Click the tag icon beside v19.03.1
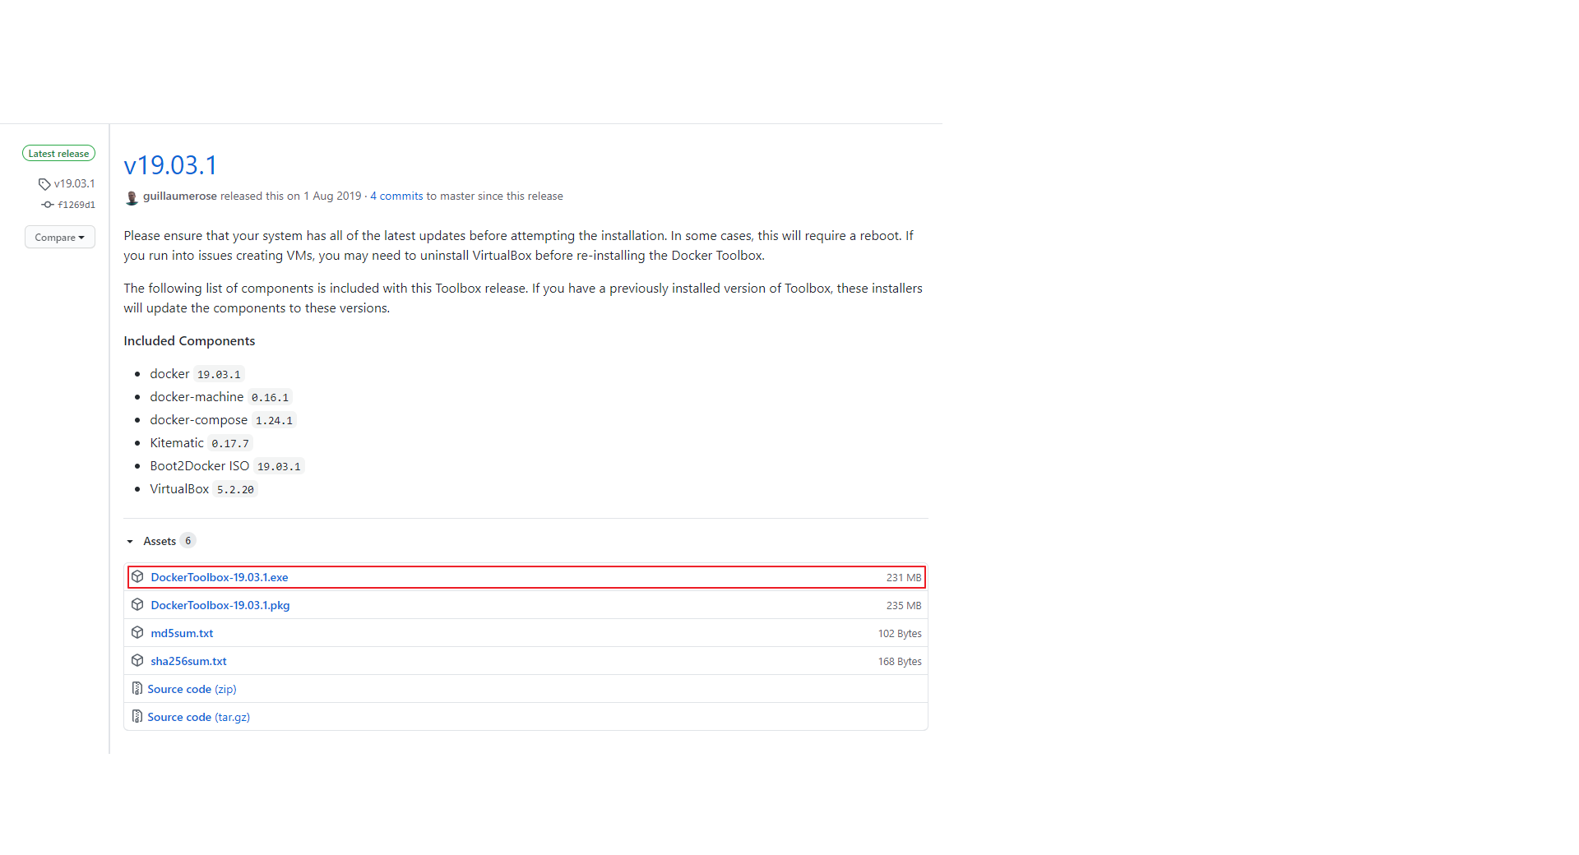Screen dimensions: 1579x855 46,183
